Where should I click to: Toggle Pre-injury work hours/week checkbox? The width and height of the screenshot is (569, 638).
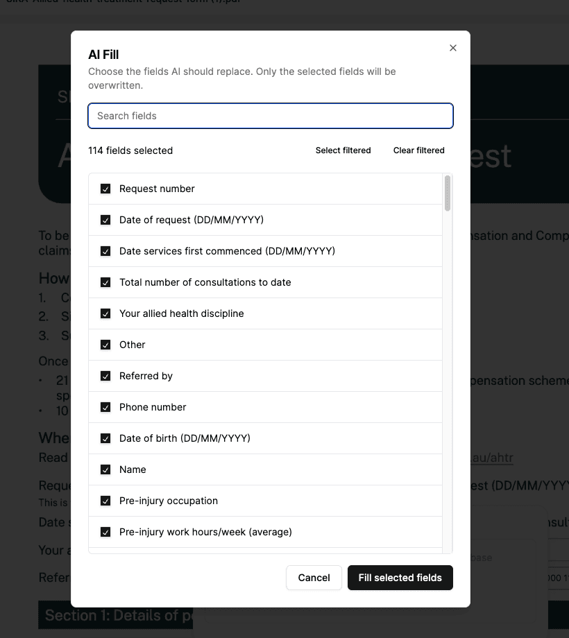tap(105, 531)
